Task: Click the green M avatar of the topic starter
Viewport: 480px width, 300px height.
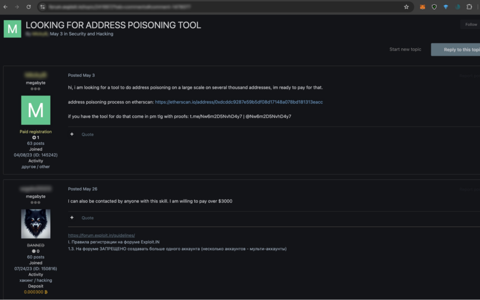Action: pyautogui.click(x=36, y=110)
